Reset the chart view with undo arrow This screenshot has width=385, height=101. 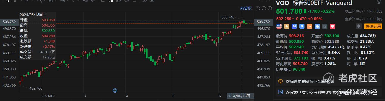258,8
